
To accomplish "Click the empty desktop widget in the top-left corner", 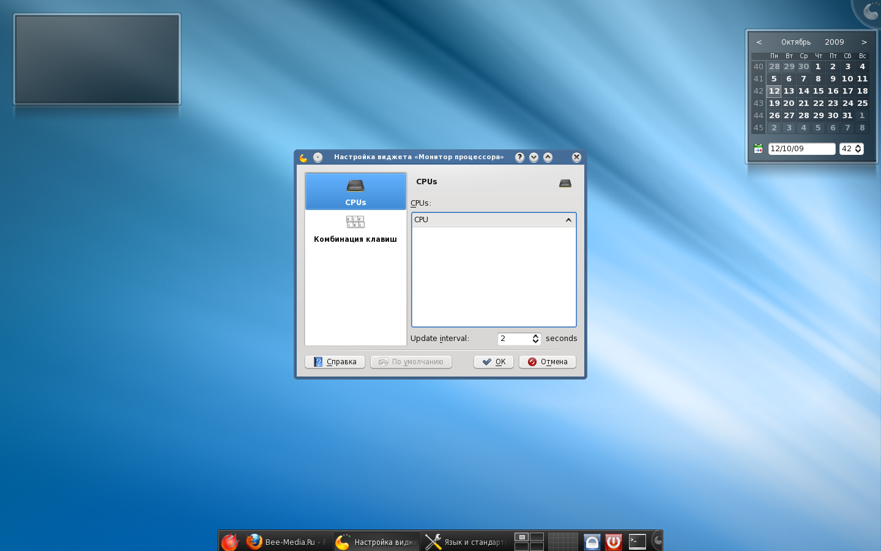I will point(97,59).
